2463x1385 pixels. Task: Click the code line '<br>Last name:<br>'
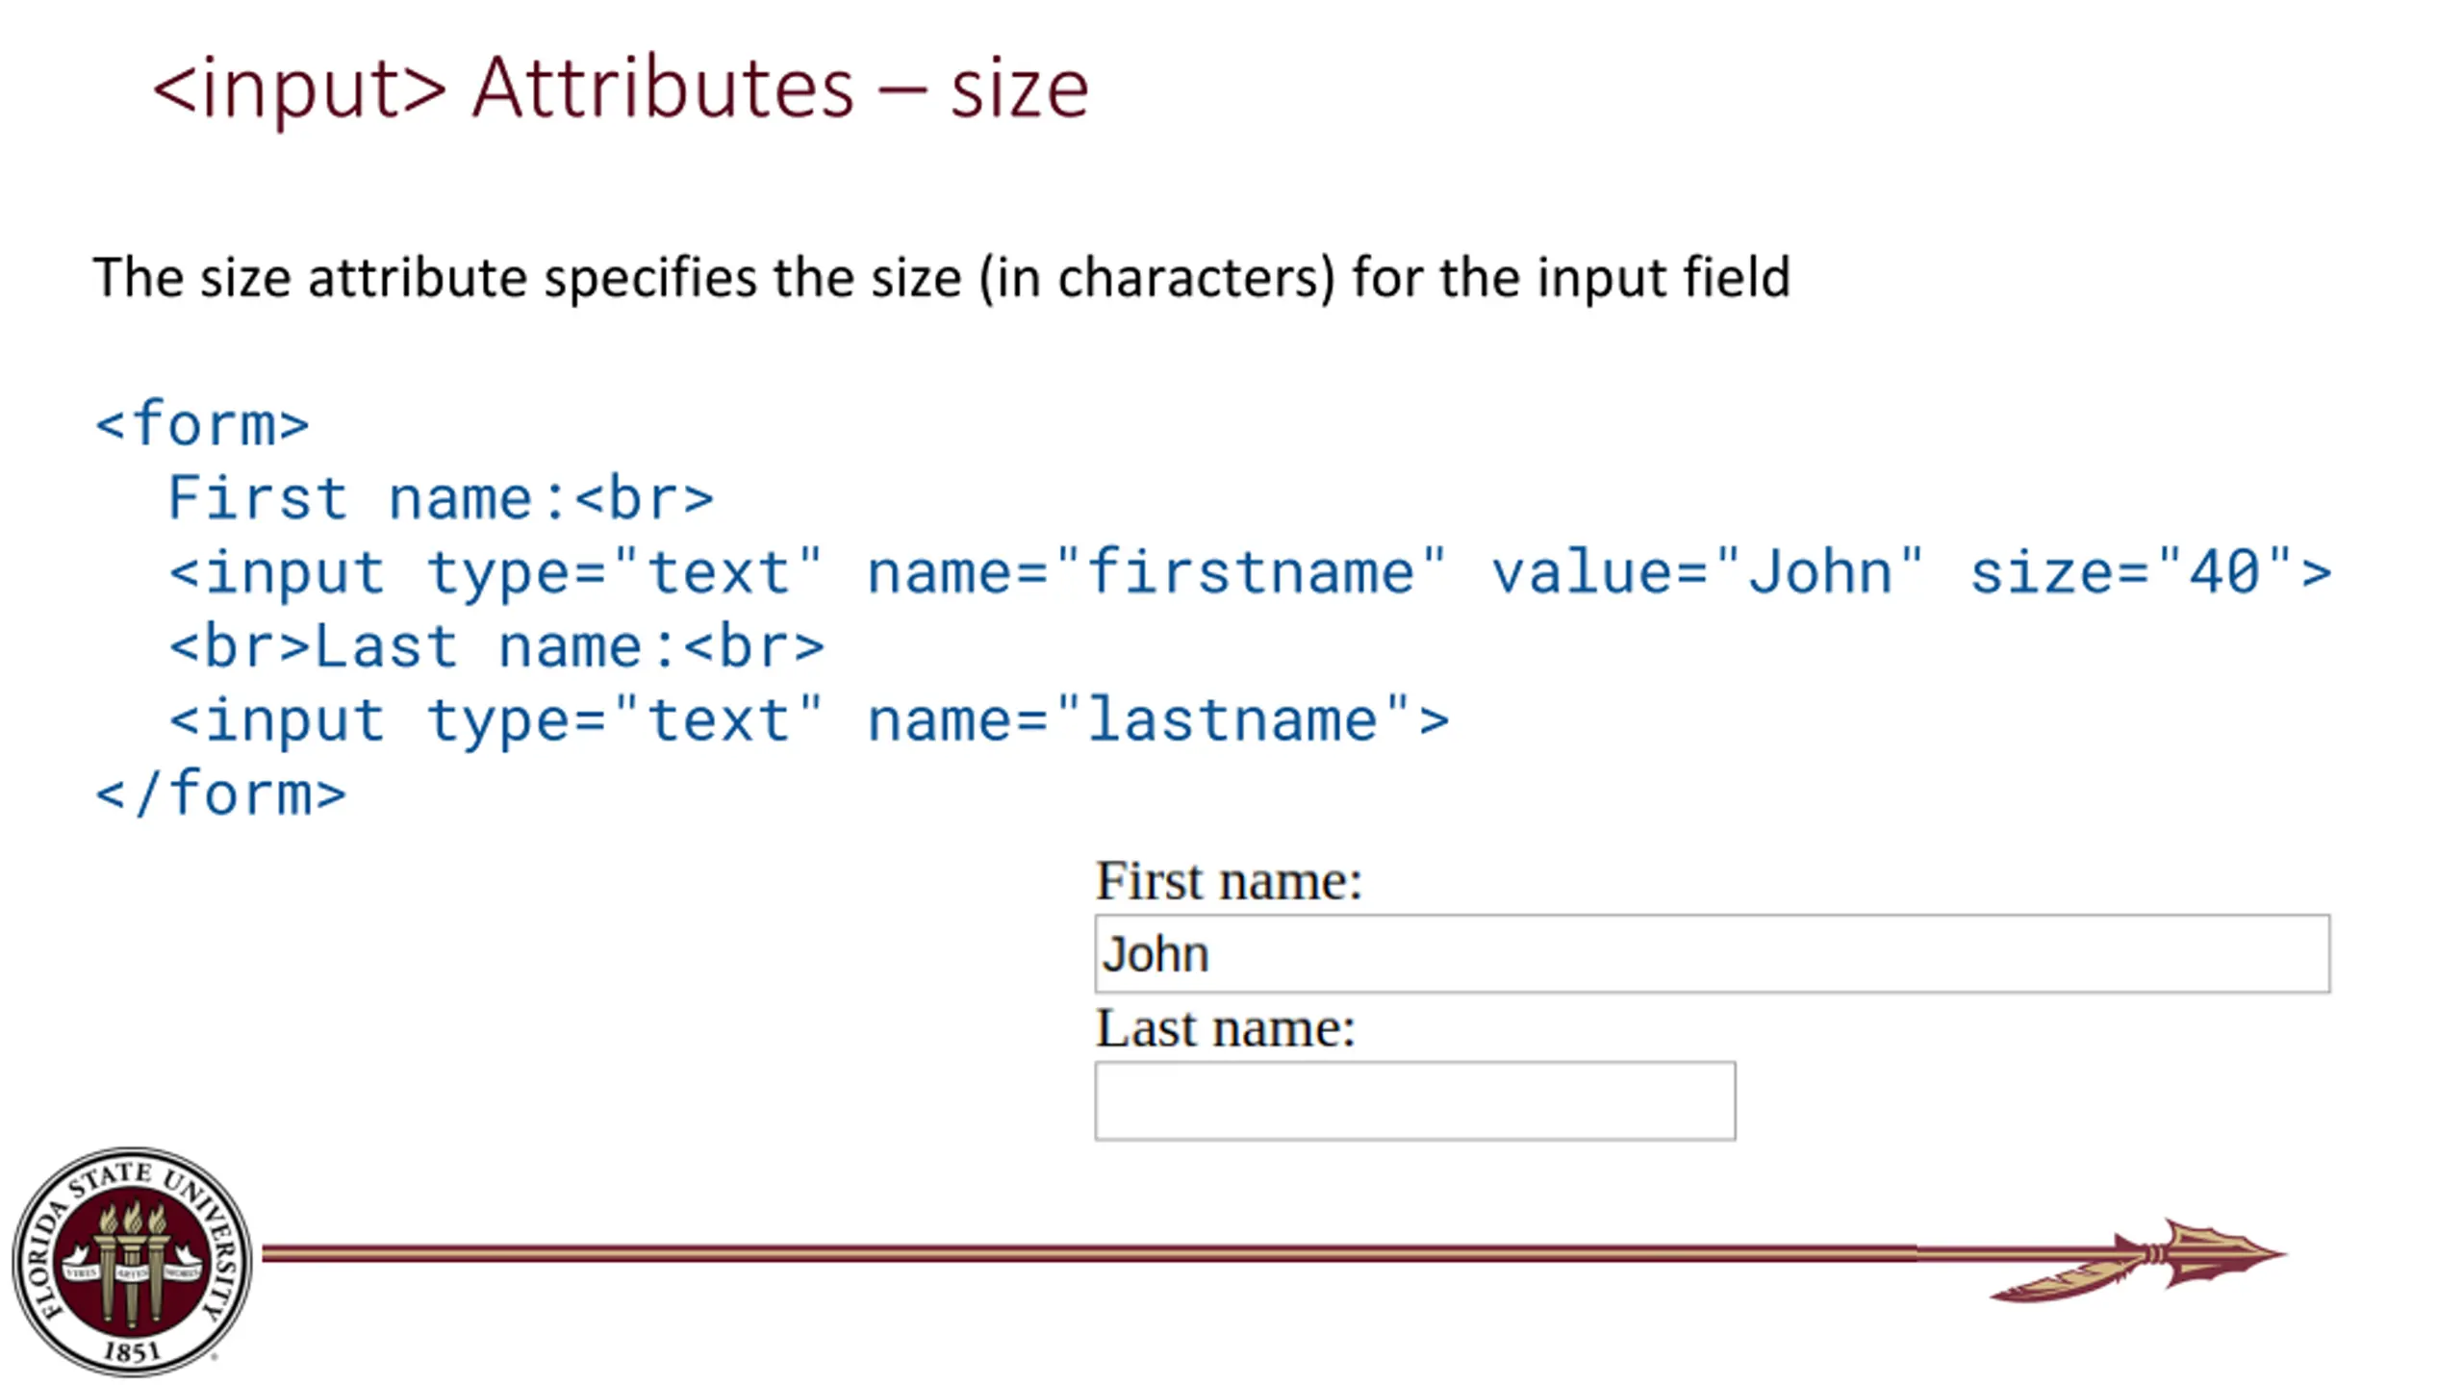(496, 645)
